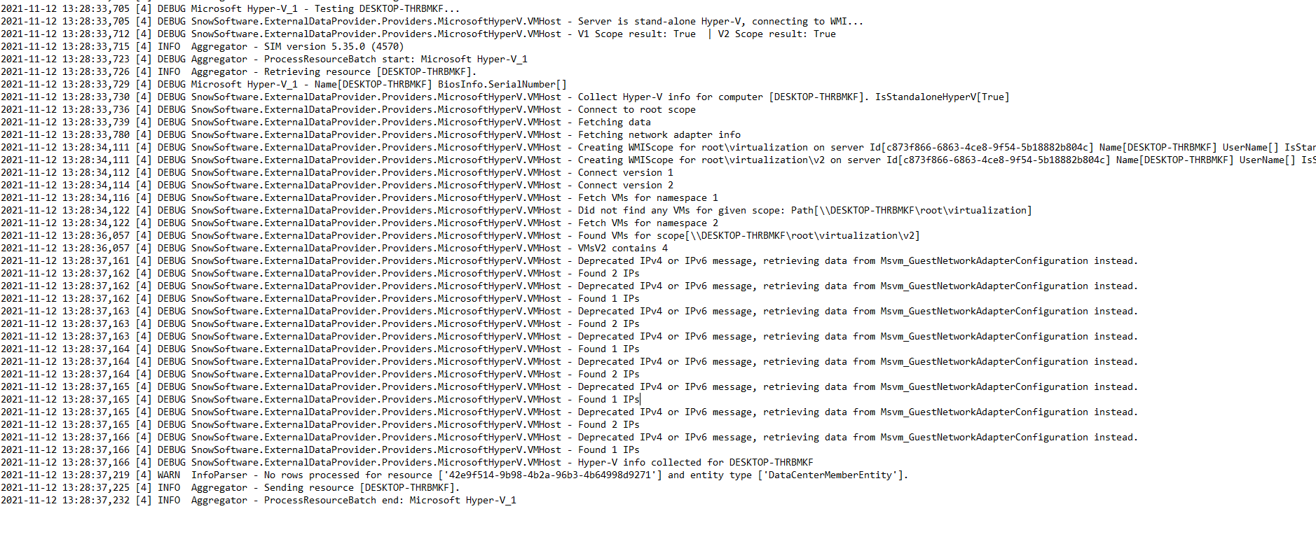
Task: Click 'Server is stand-alone Hyper-V' line
Action: click(x=432, y=21)
